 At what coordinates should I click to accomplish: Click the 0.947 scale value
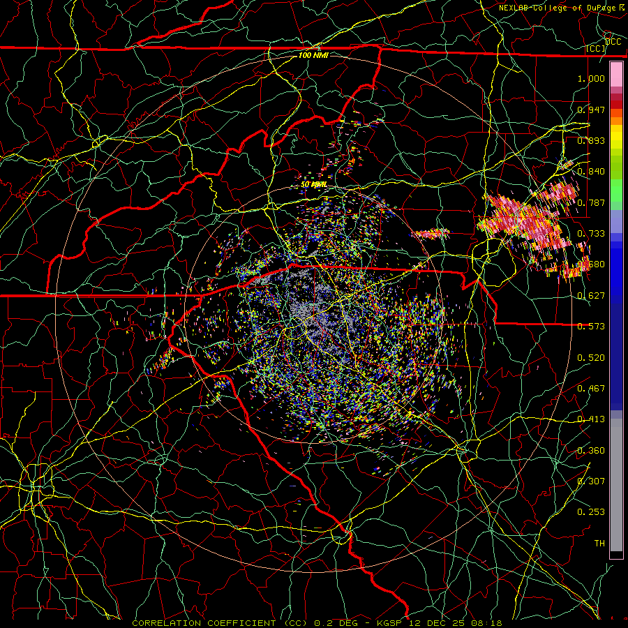coord(591,110)
